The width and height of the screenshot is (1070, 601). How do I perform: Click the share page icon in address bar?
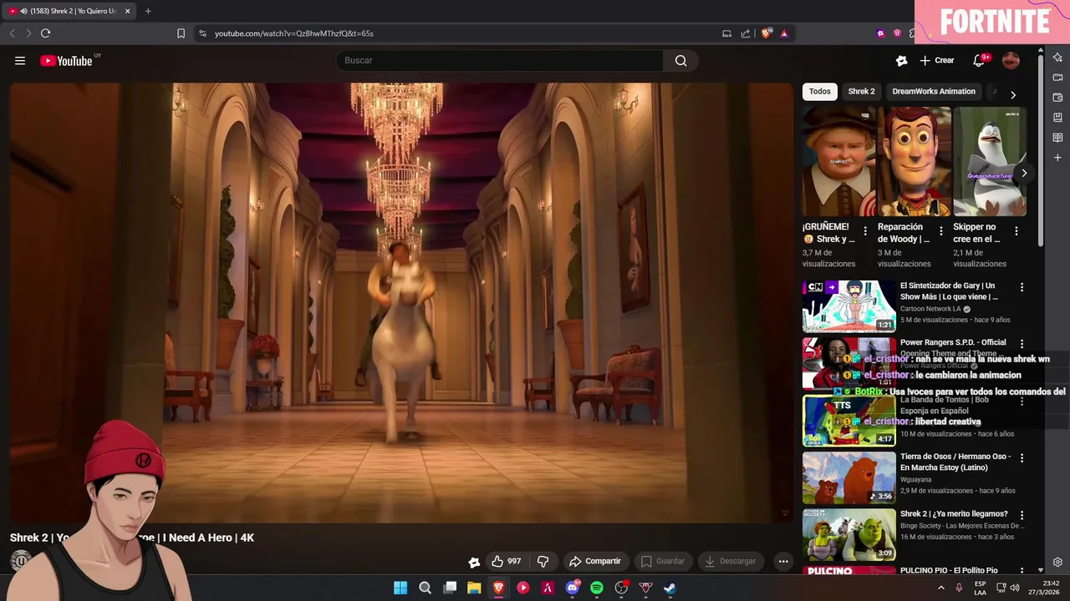point(745,33)
